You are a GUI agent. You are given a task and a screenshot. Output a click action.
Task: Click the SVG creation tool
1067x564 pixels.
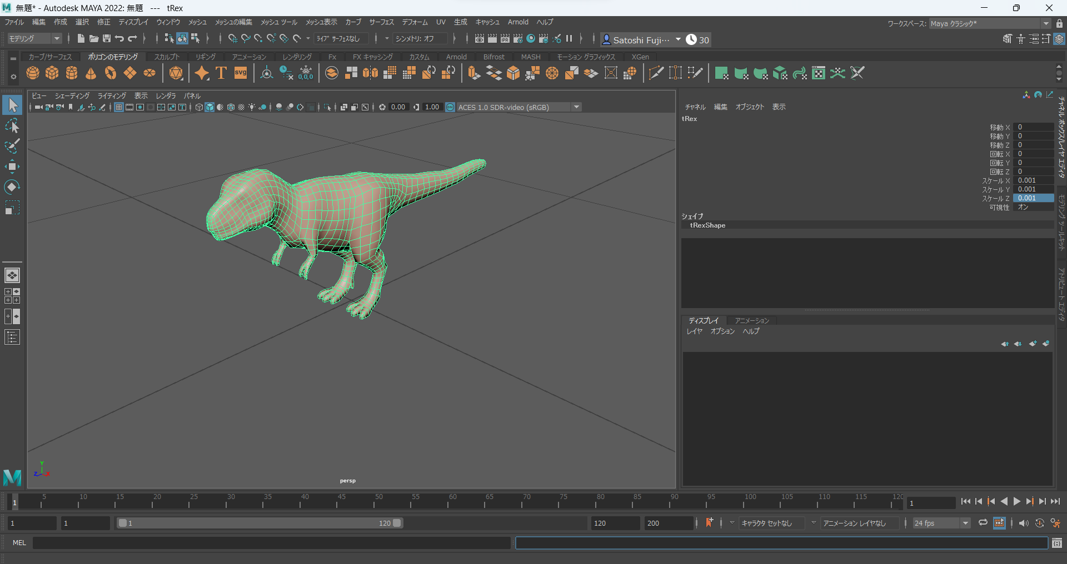coord(240,73)
